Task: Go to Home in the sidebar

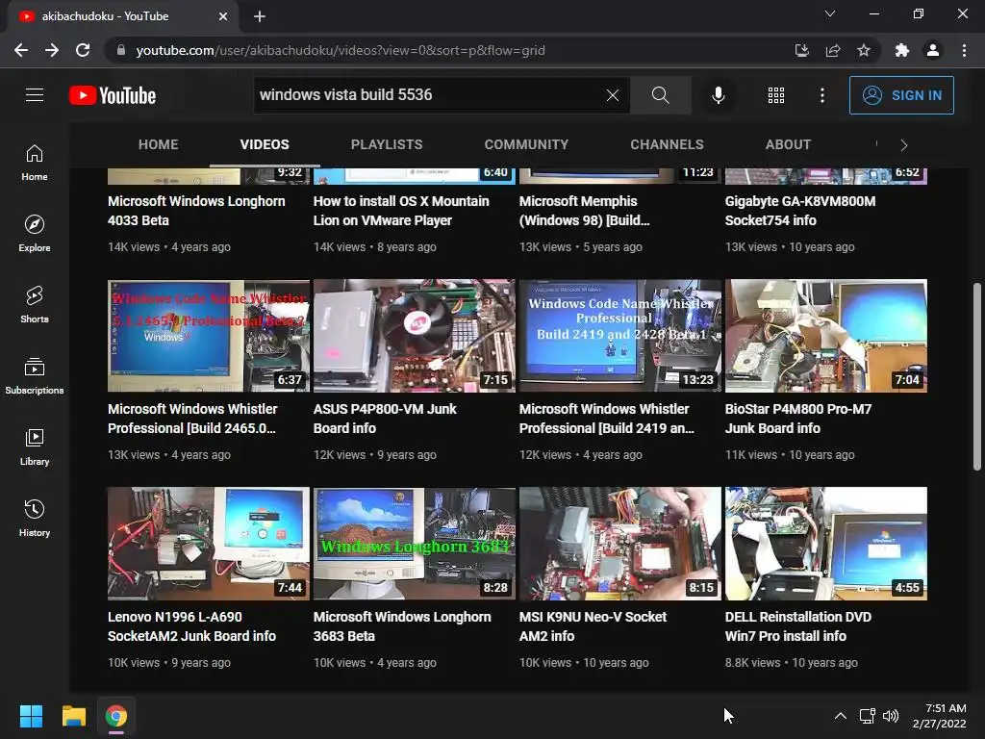Action: tap(35, 163)
